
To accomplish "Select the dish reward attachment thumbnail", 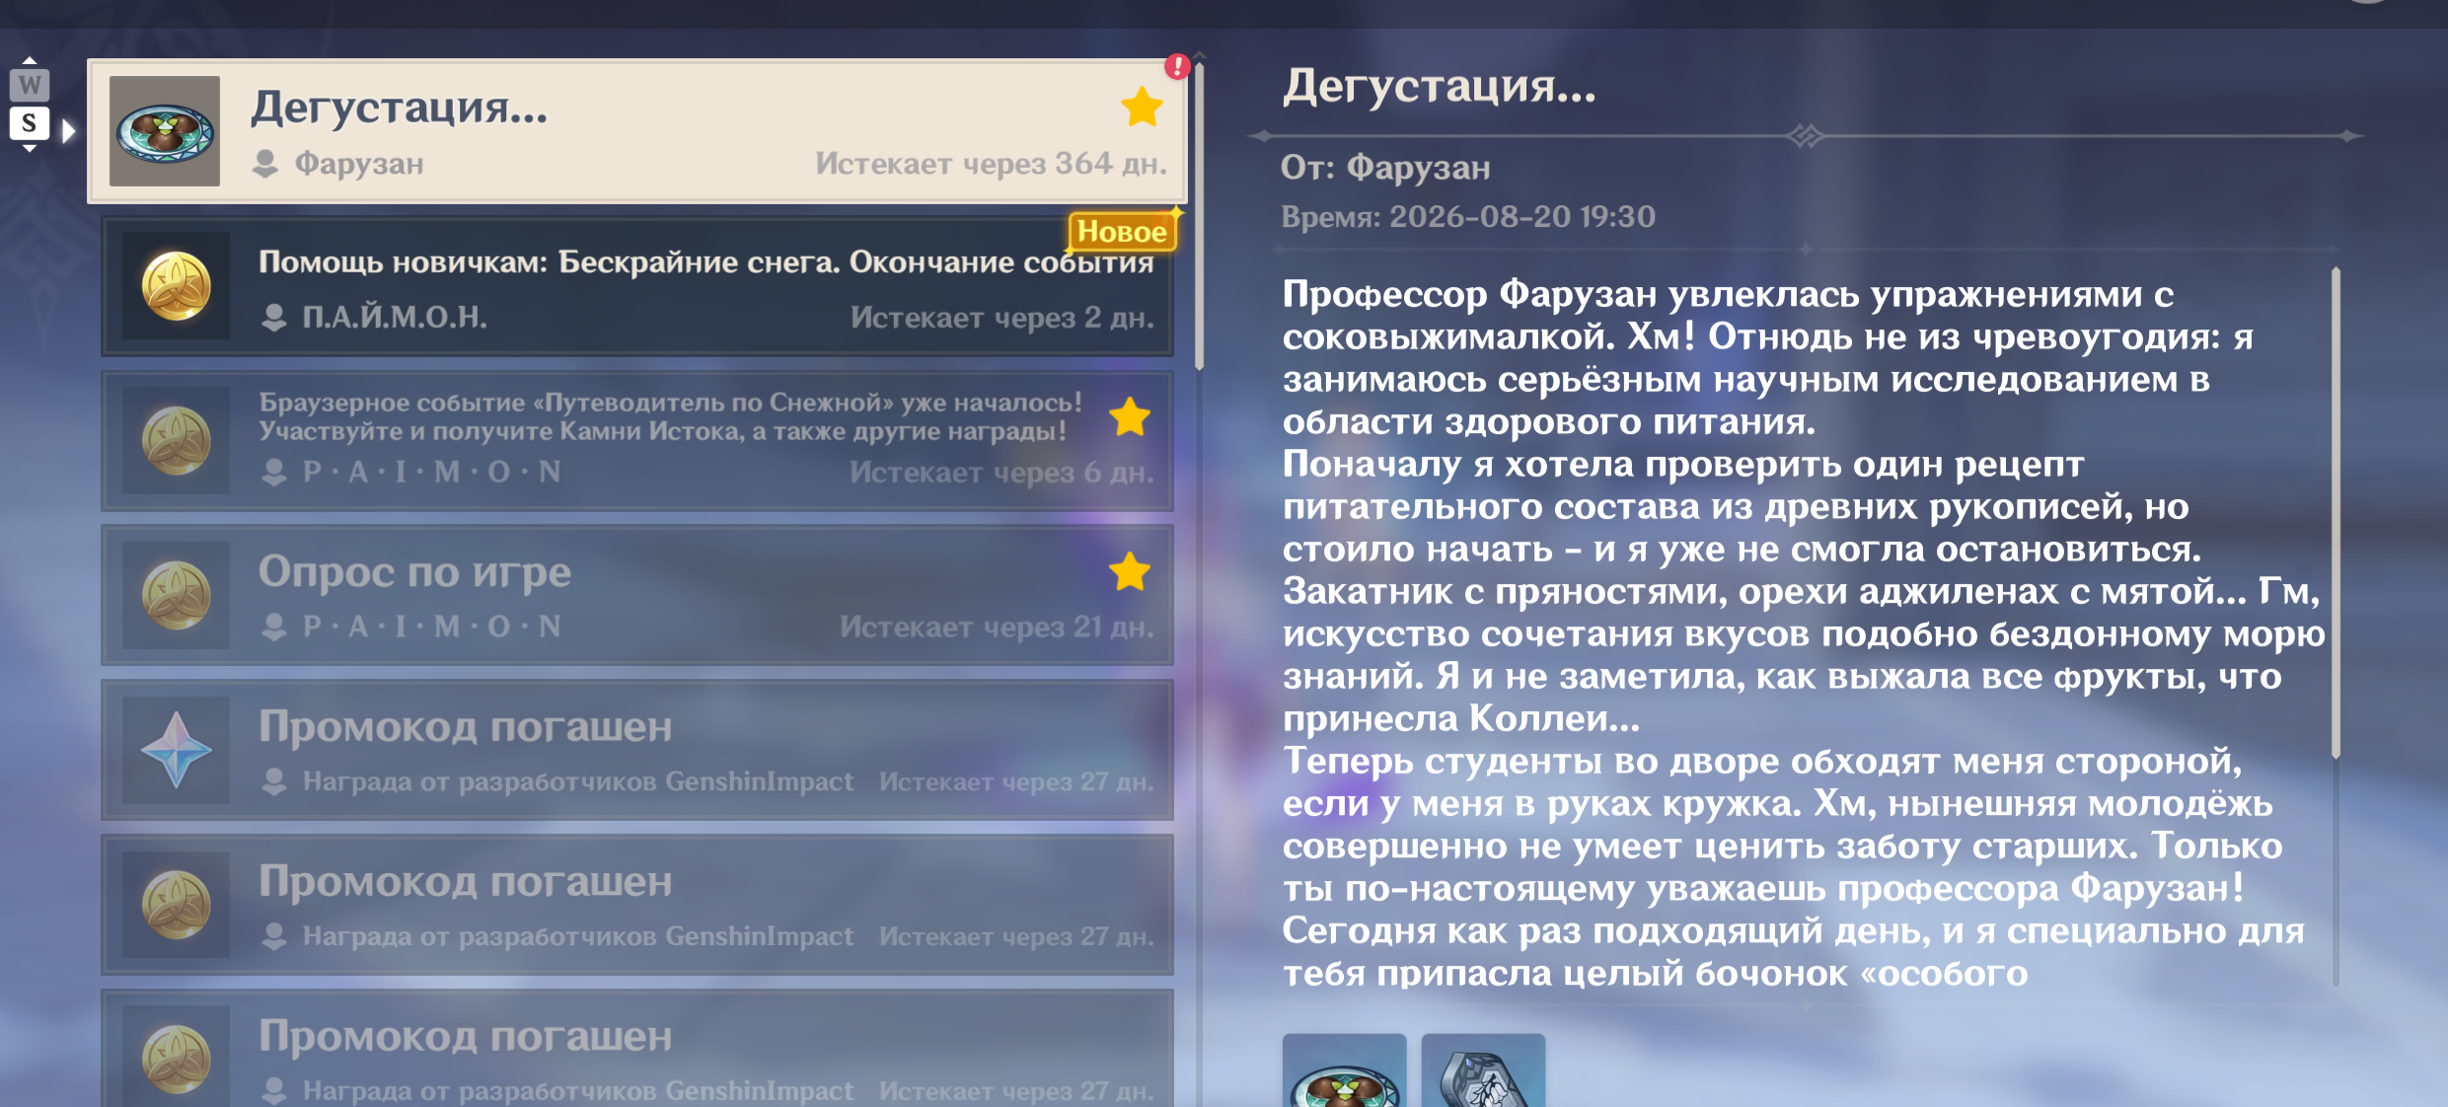I will [x=1345, y=1070].
